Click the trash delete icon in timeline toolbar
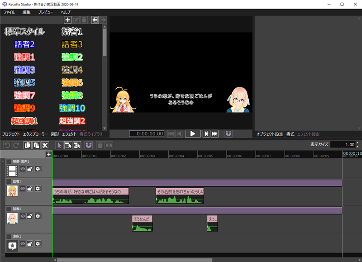This screenshot has width=362, height=262. click(x=100, y=145)
